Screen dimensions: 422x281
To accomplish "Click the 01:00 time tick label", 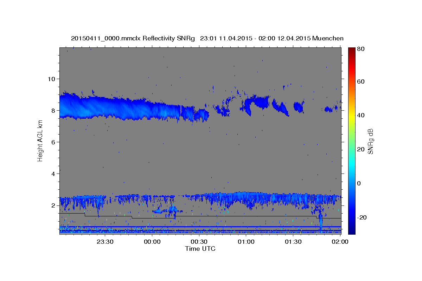I will pos(246,242).
